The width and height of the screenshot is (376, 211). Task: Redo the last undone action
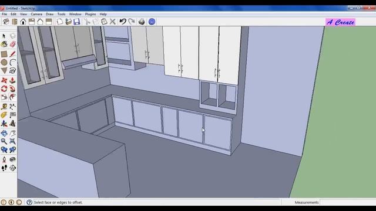point(132,22)
